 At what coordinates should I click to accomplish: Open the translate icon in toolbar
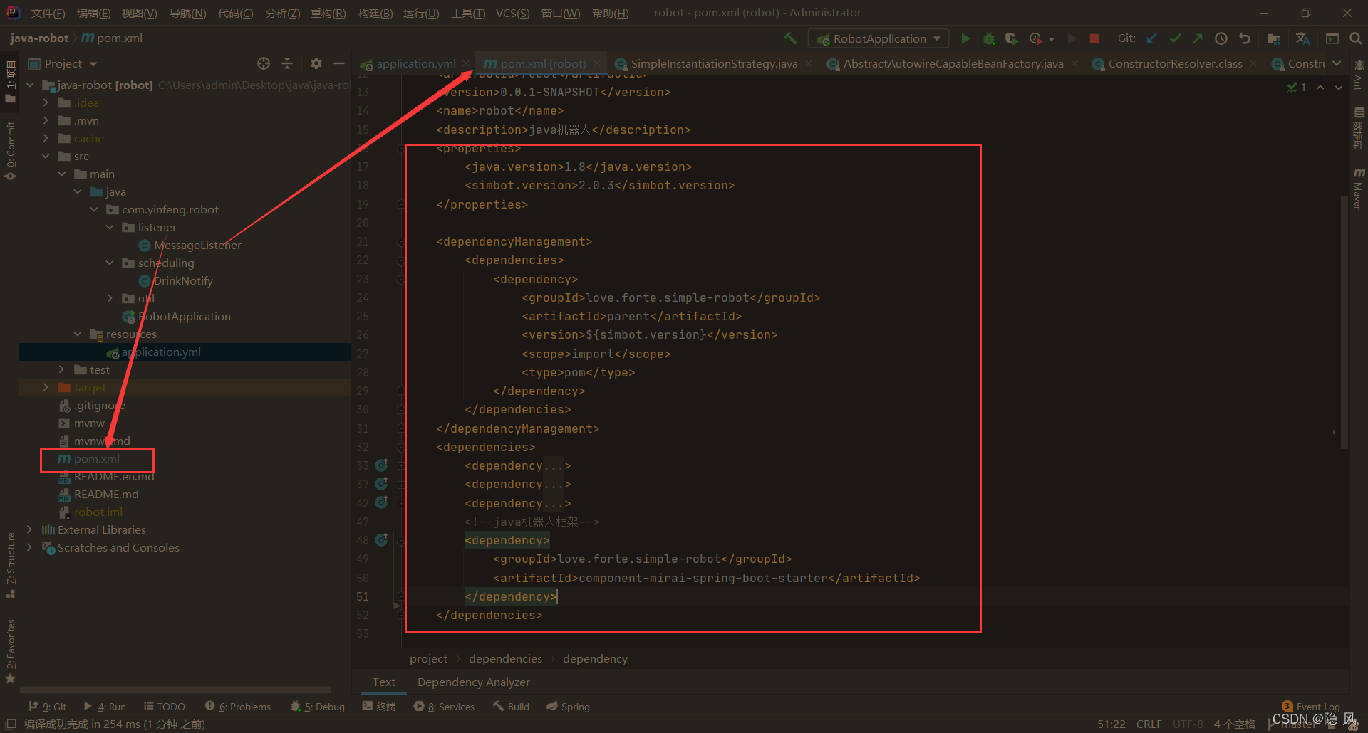pos(1302,38)
